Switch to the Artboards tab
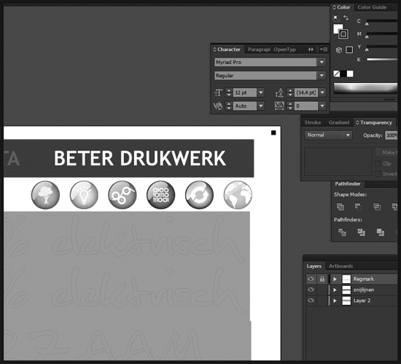Image resolution: width=401 pixels, height=364 pixels. coord(340,266)
